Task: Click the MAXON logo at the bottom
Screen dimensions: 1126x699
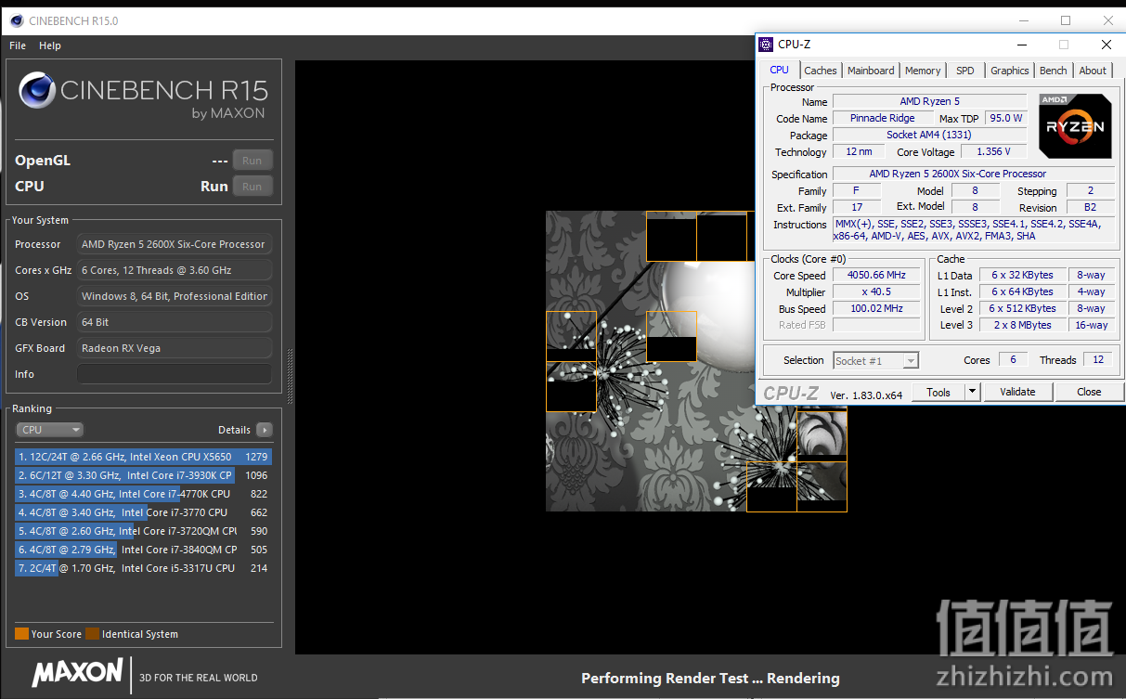Action: (x=77, y=673)
